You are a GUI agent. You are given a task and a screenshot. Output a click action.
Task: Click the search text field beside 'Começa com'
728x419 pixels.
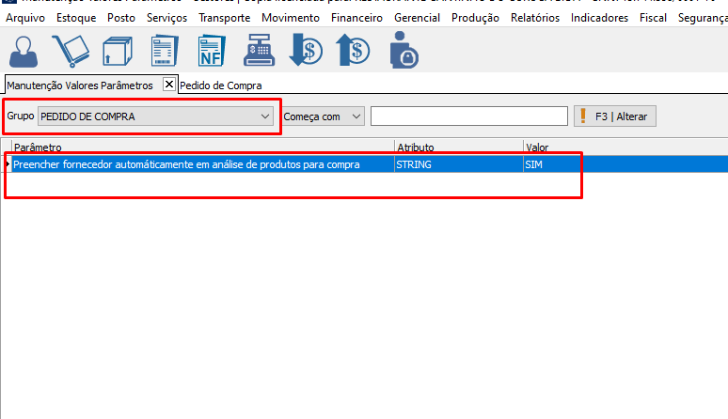click(x=468, y=116)
